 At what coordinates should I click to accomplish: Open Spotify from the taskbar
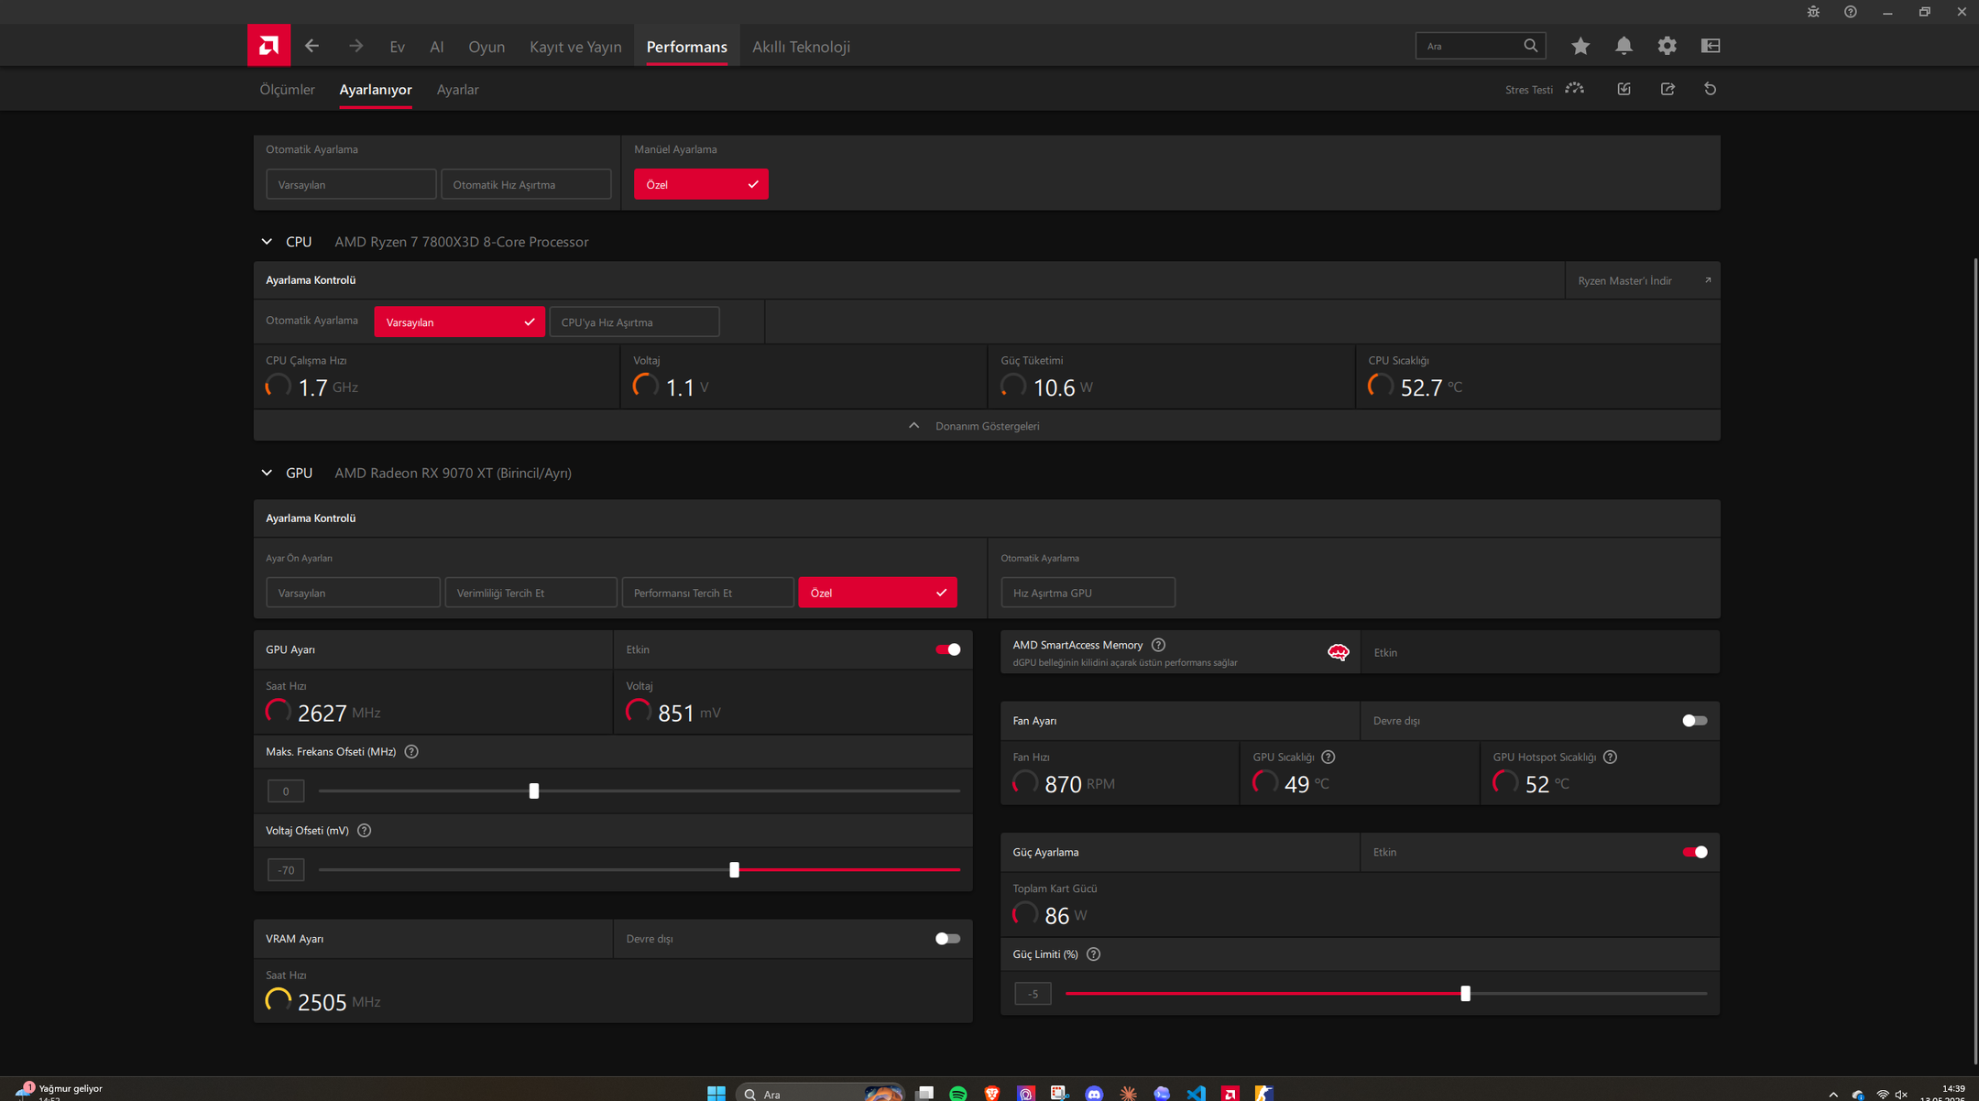point(958,1093)
